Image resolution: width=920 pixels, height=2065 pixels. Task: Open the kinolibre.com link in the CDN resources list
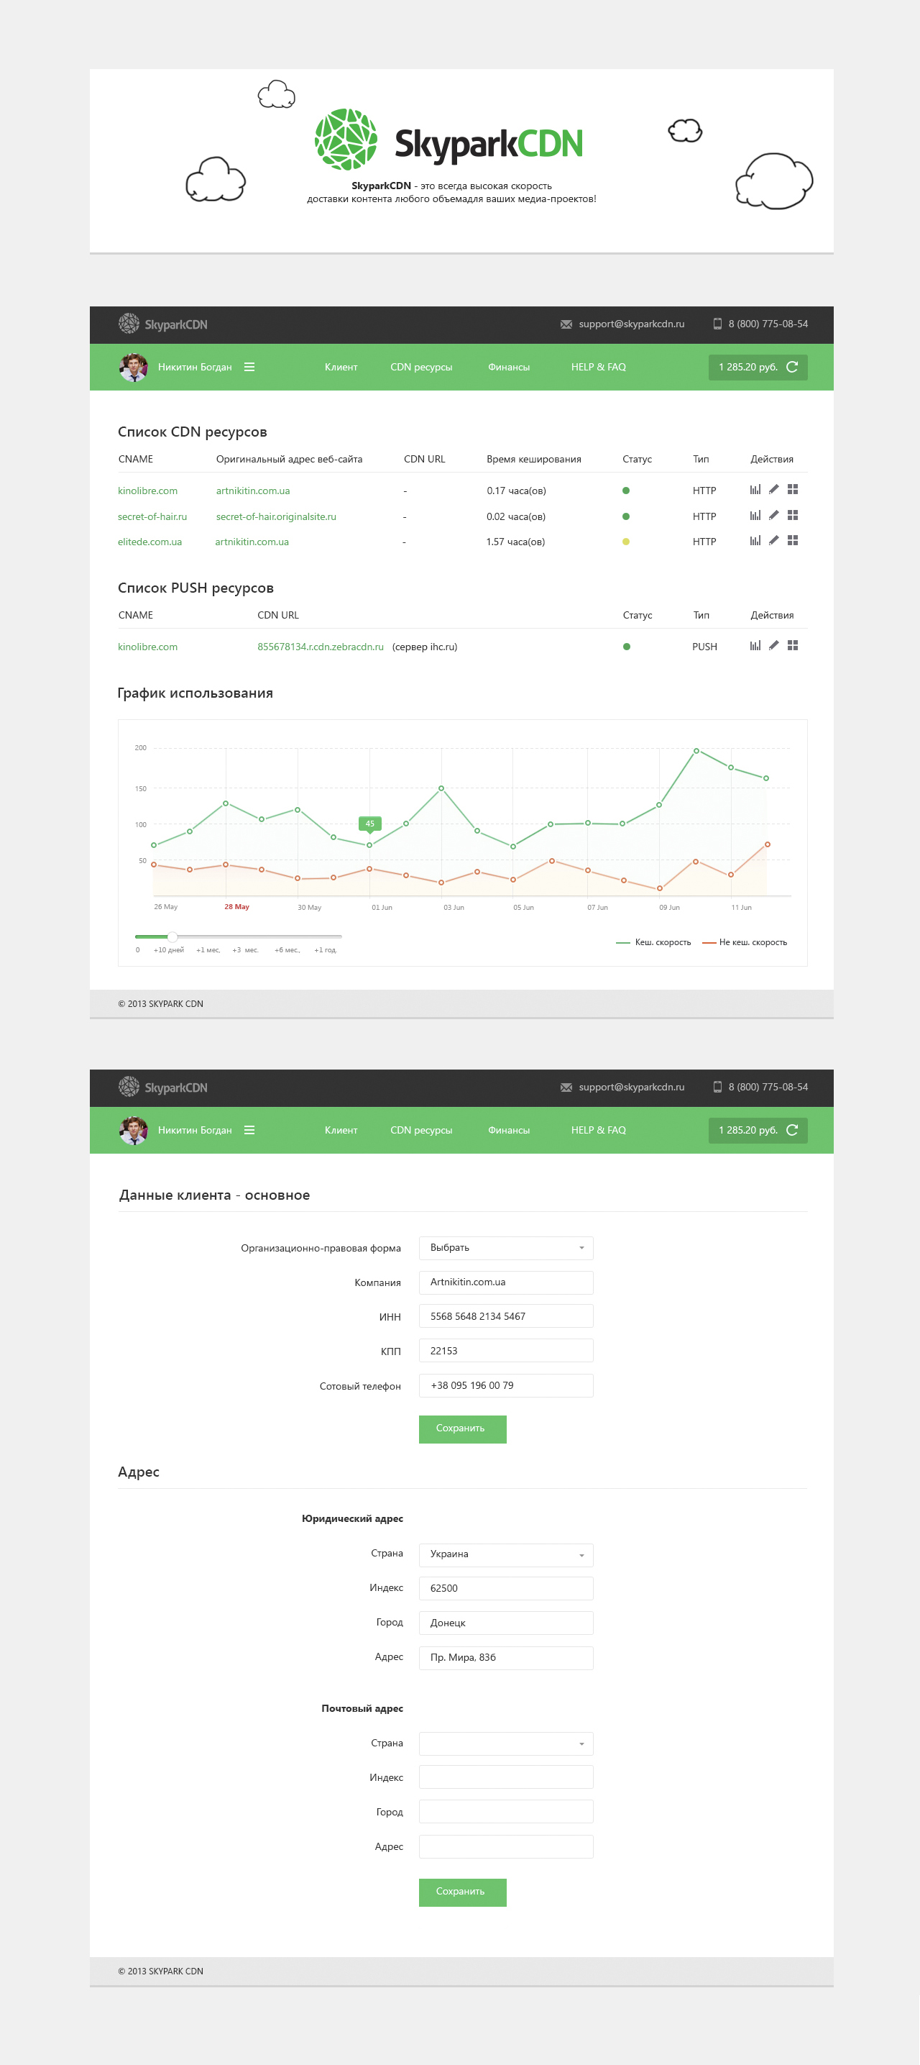(147, 491)
